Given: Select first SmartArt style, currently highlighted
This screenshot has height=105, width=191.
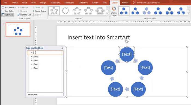Looking at the screenshot, I should (x=124, y=11).
